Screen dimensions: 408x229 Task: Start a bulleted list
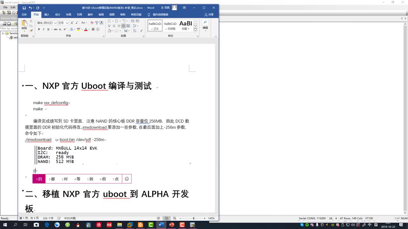[x=109, y=21]
